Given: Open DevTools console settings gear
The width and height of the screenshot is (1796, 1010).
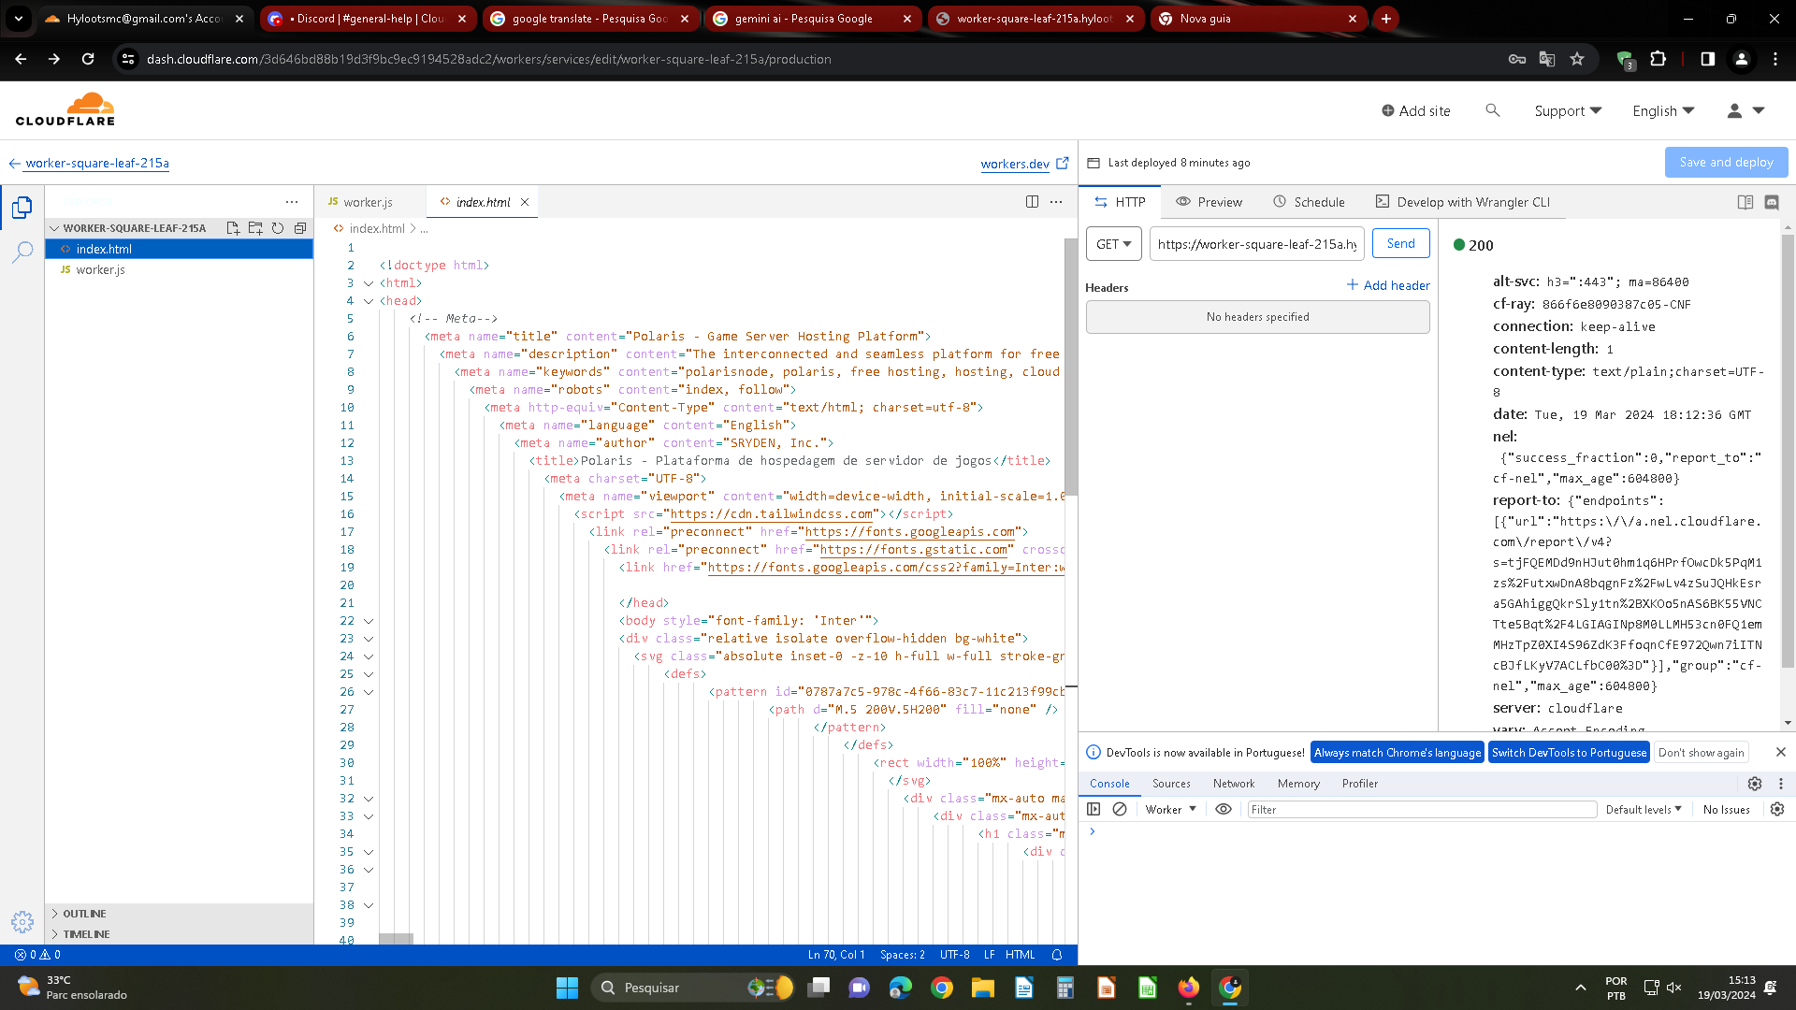Looking at the screenshot, I should (1777, 810).
